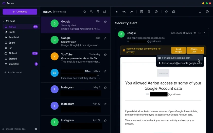Star the May 9 email
The image size is (213, 133).
coord(105,71)
